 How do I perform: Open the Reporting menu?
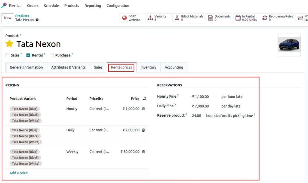(x=93, y=6)
